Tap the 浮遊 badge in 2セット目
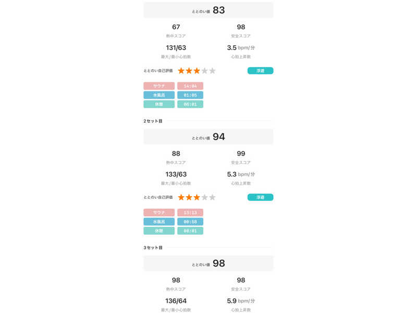The image size is (417, 313). click(x=260, y=197)
